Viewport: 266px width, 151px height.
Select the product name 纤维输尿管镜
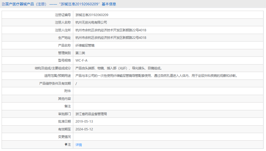point(85,46)
